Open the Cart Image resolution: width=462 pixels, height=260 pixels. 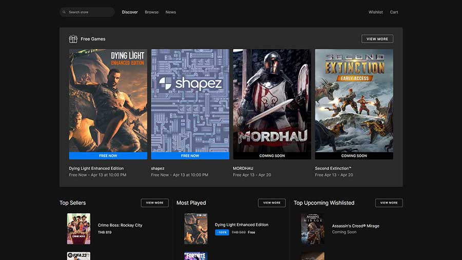coord(394,12)
